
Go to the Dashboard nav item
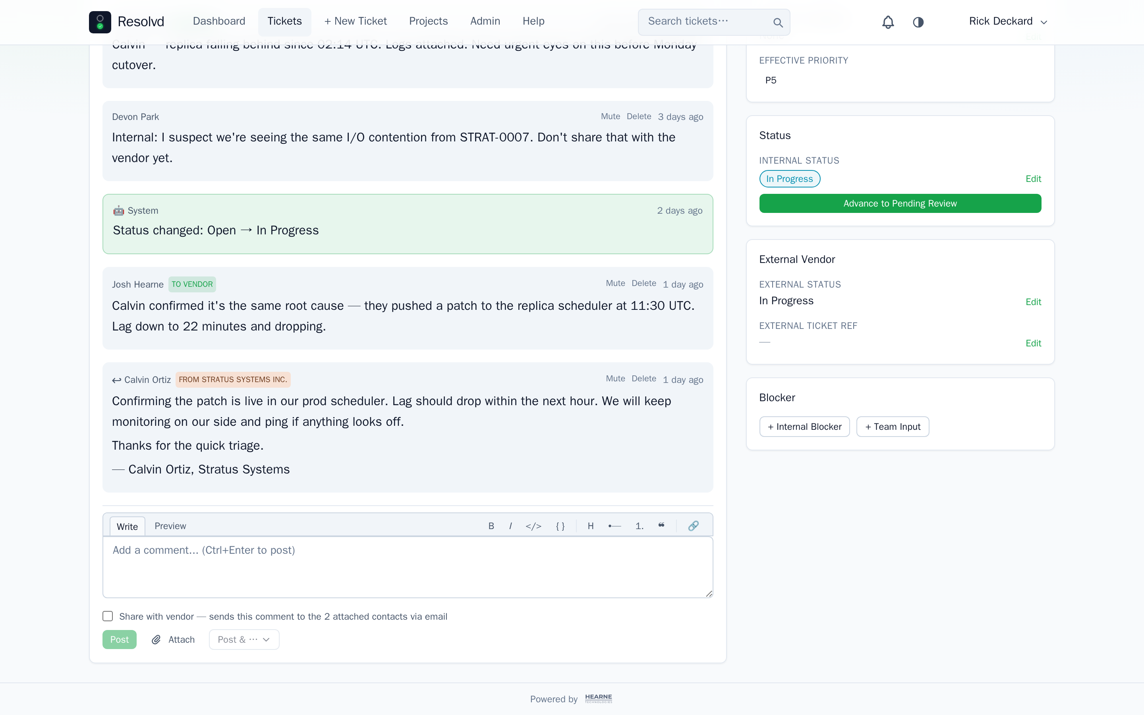pyautogui.click(x=219, y=21)
